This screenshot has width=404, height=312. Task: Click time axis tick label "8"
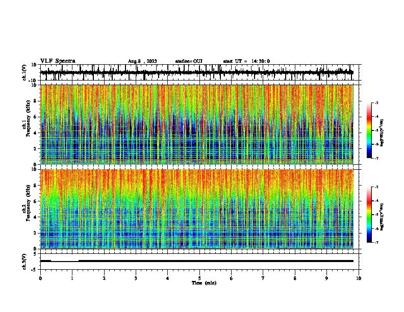coord(295,278)
